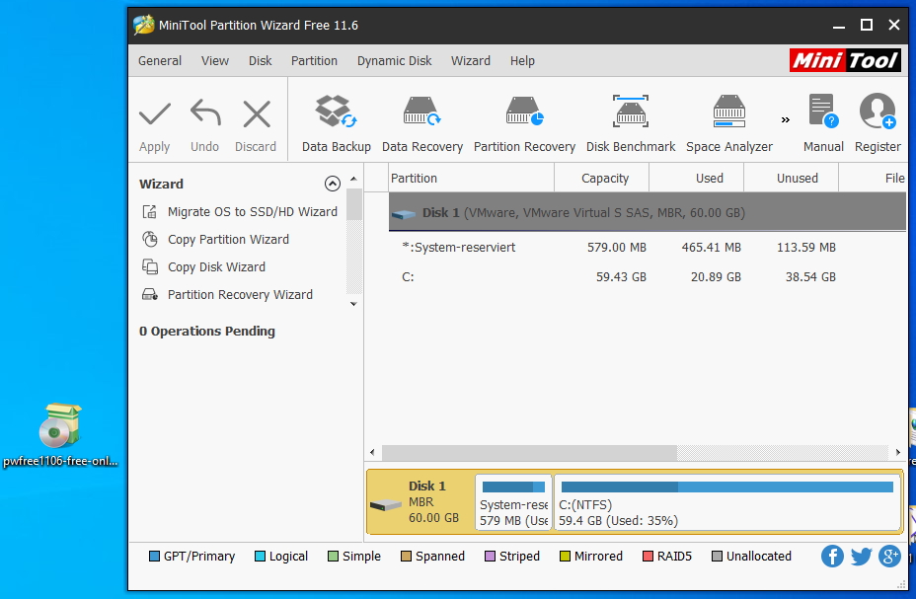The width and height of the screenshot is (916, 599).
Task: Start Copy Disk Wizard
Action: [216, 266]
